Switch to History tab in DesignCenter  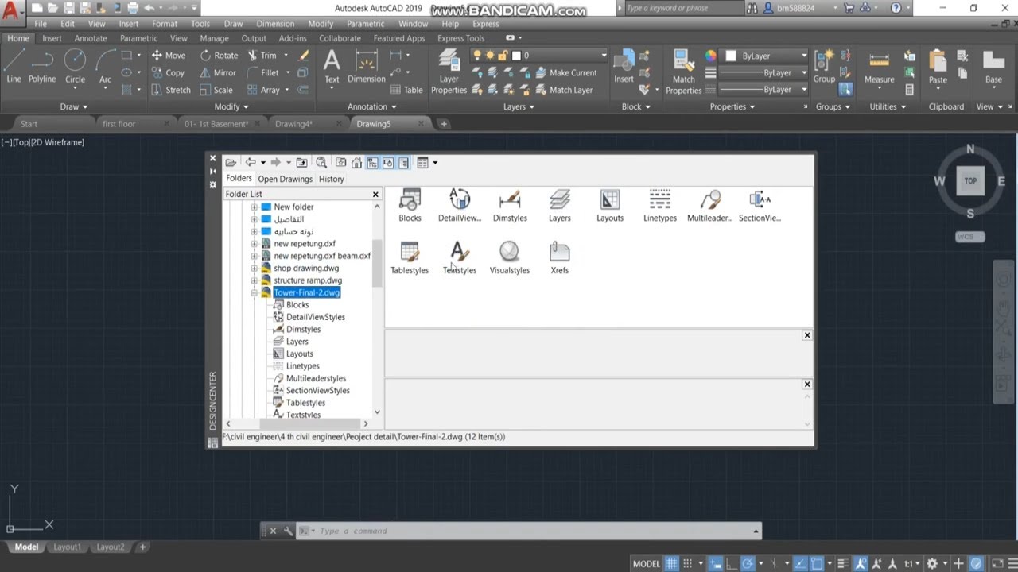point(332,179)
